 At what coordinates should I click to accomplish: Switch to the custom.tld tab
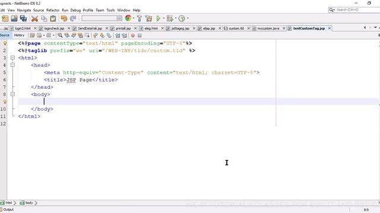point(236,28)
